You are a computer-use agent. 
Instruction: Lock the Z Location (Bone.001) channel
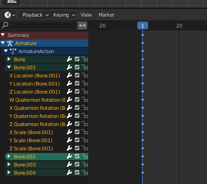[x=85, y=92]
